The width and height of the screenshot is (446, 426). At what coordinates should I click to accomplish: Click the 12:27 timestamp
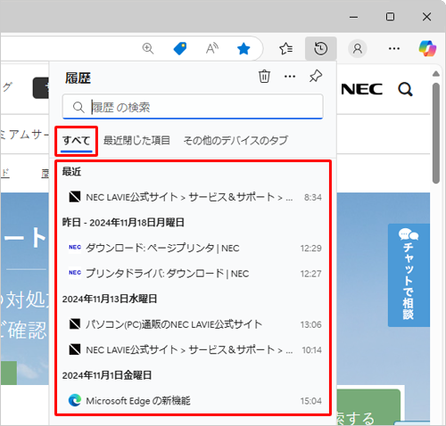click(x=310, y=274)
